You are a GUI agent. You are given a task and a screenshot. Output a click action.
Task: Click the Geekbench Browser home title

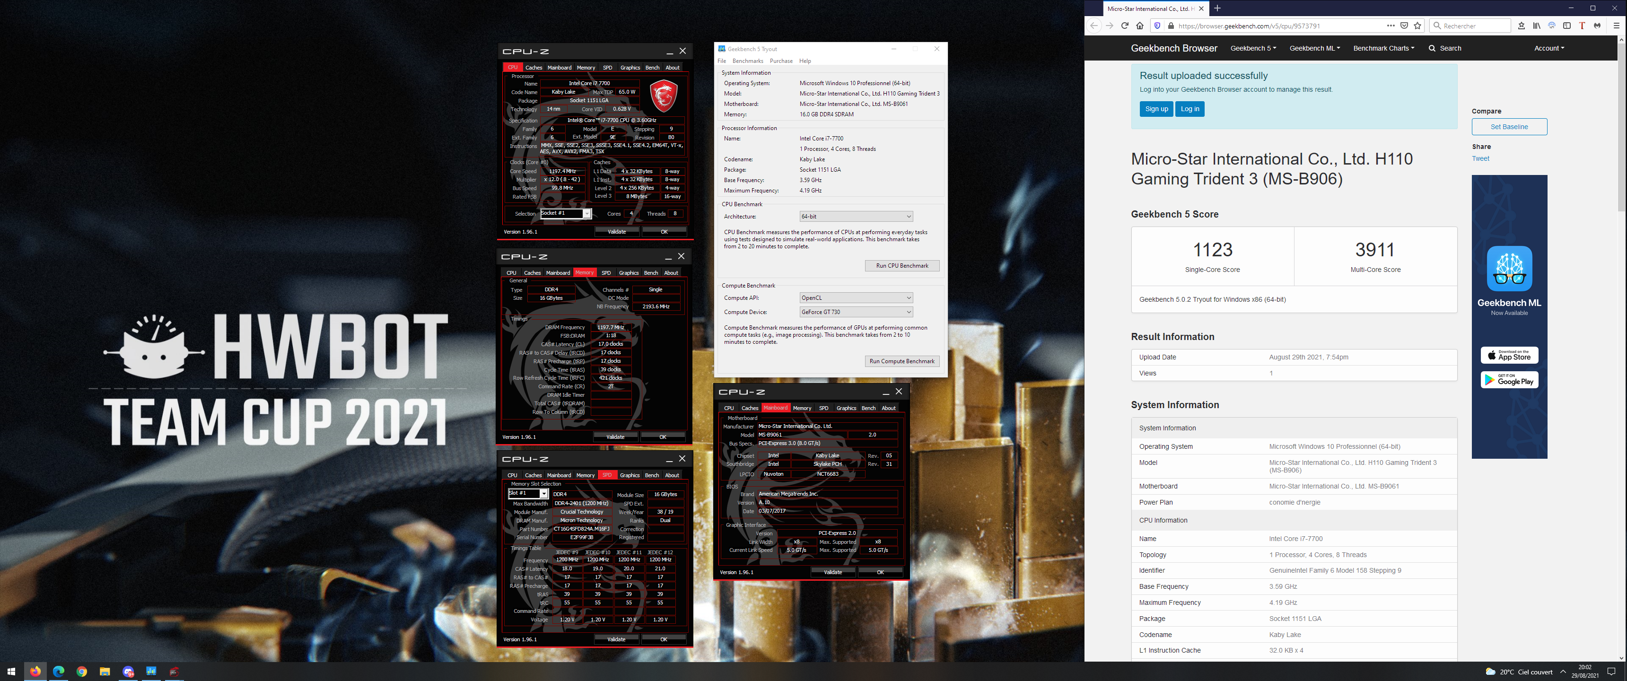pyautogui.click(x=1173, y=48)
